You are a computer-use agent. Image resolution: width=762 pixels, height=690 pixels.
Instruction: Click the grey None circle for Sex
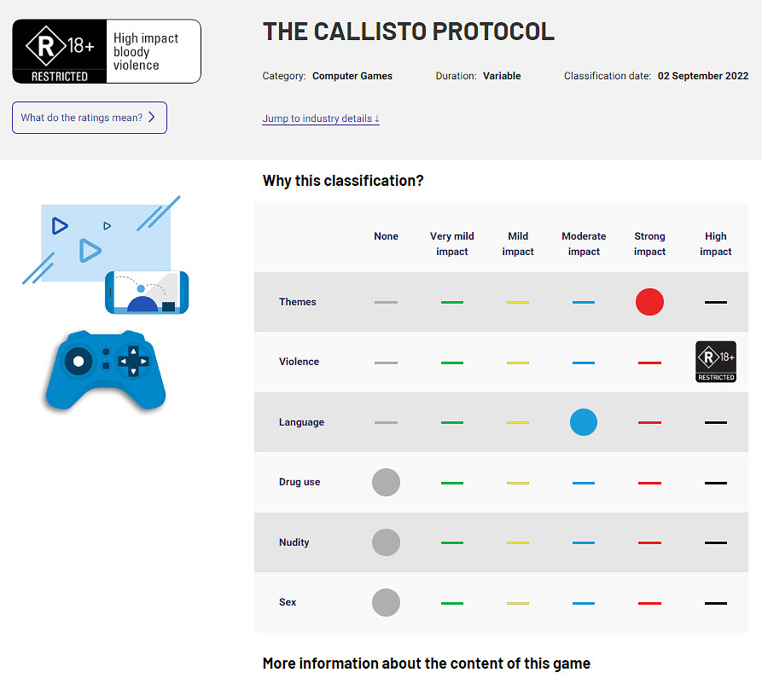tap(386, 602)
